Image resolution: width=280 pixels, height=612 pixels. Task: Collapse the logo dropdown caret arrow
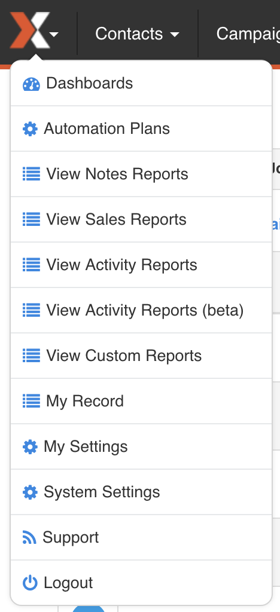(x=54, y=34)
